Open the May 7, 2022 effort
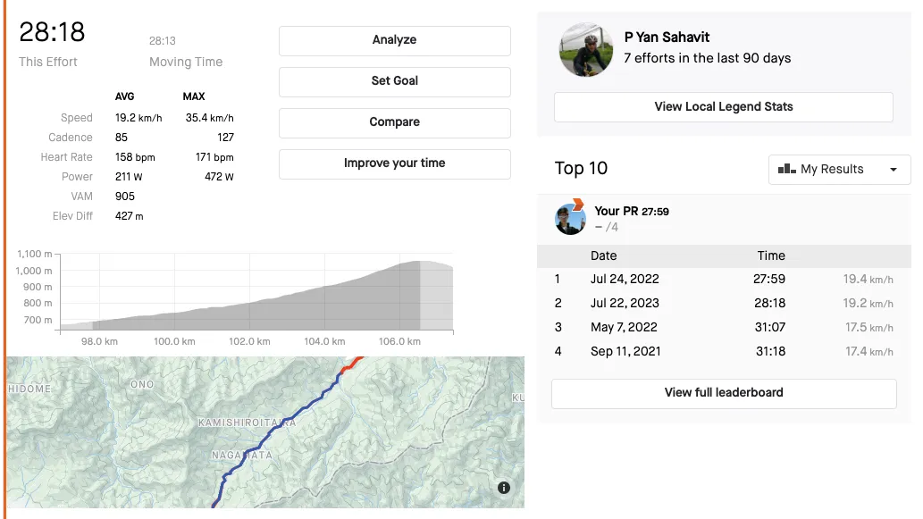Viewport: 923px width, 519px height. coord(723,327)
